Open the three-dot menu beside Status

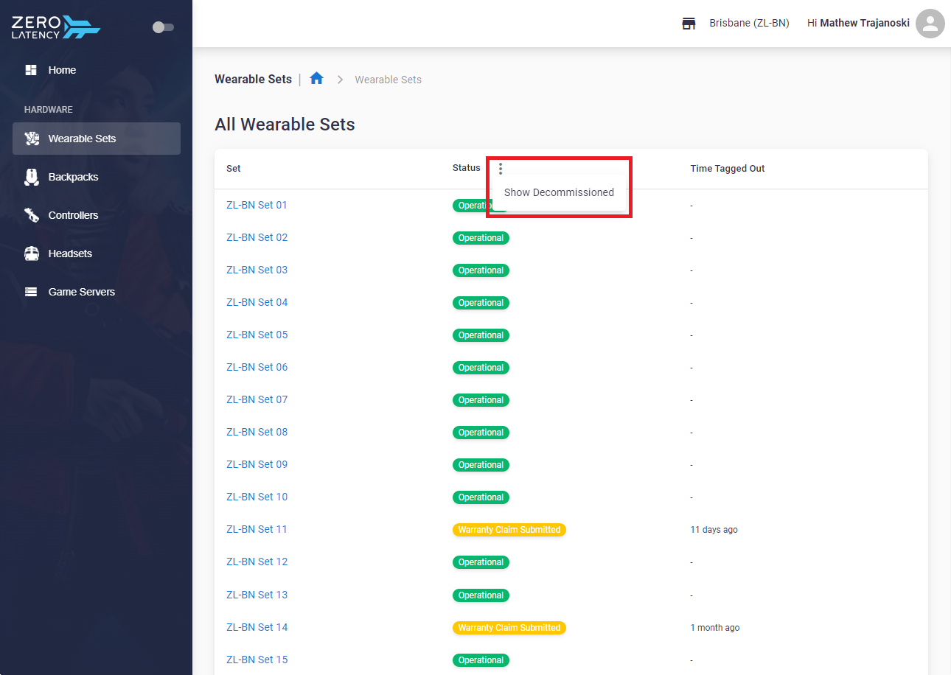[x=501, y=169]
